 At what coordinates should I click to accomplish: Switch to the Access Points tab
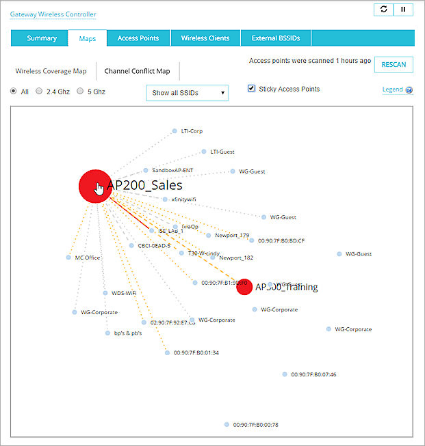pyautogui.click(x=138, y=38)
